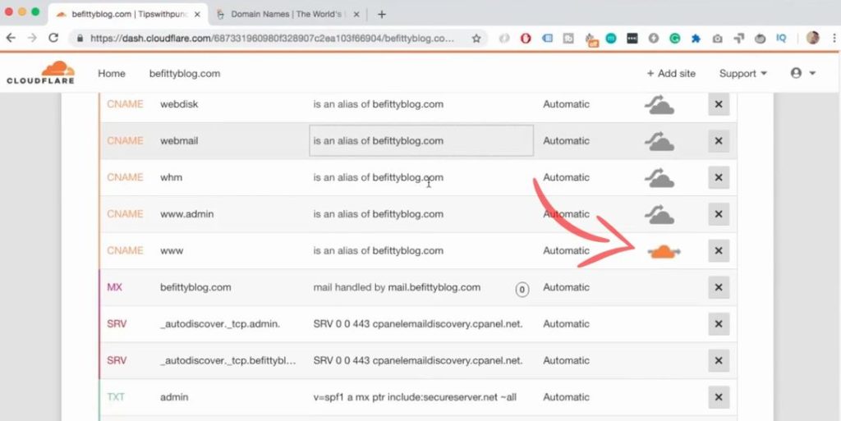
Task: Click the red Opera extension icon
Action: (526, 39)
